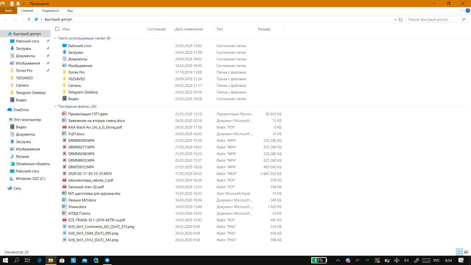Image resolution: width=471 pixels, height=265 pixels.
Task: Click the video icon of GRMN9309.MP4
Action: [x=64, y=141]
